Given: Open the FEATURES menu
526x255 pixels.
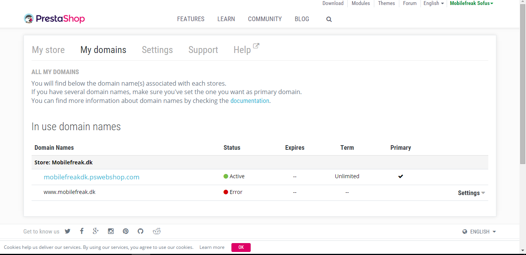Looking at the screenshot, I should [x=191, y=19].
